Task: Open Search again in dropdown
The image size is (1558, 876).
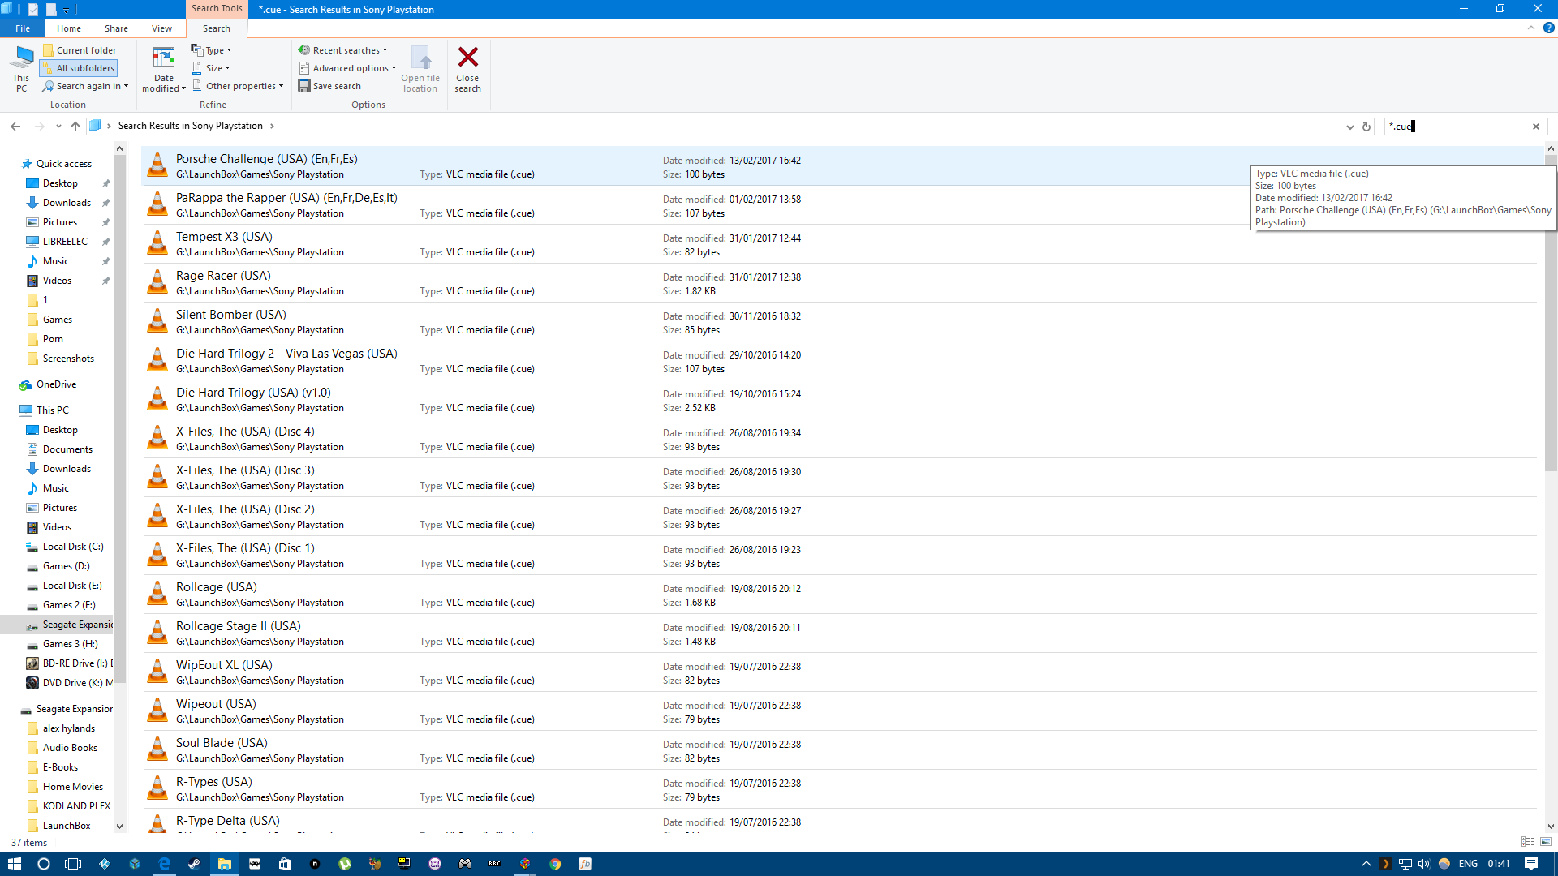Action: click(x=86, y=86)
